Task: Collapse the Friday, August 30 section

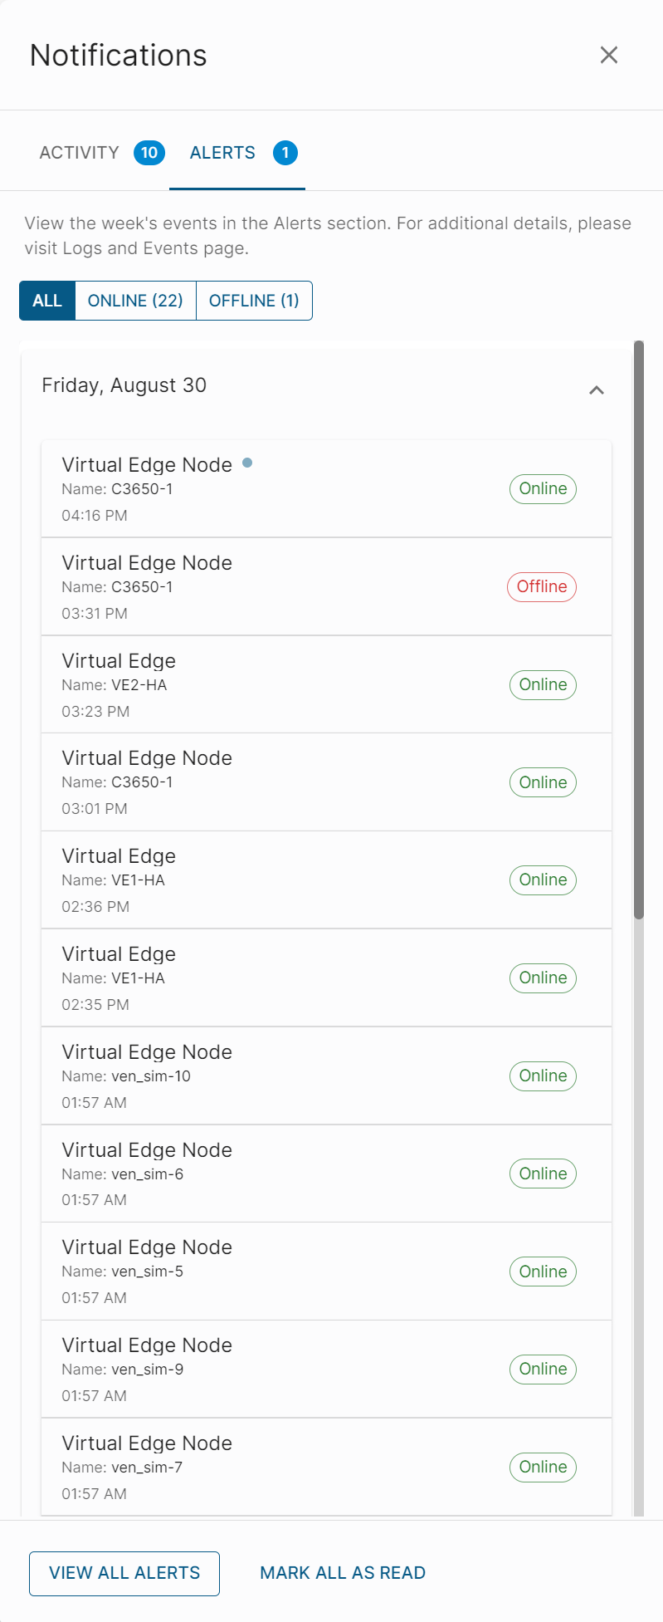Action: (x=596, y=390)
